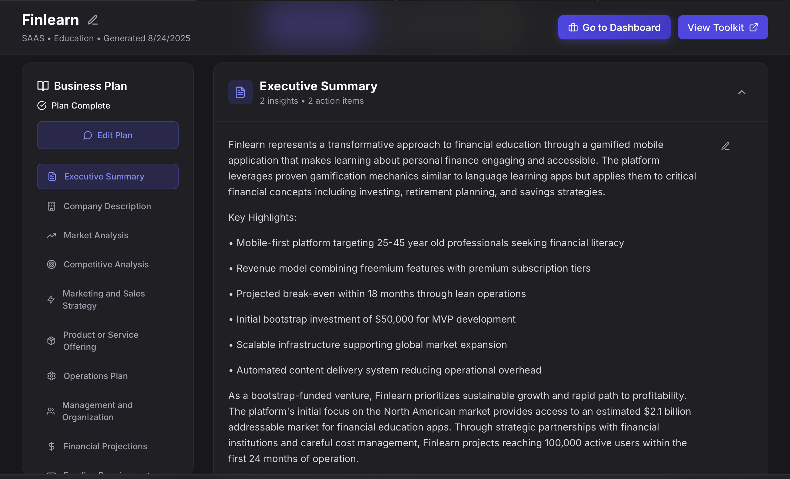Click the target icon for Competitive Analysis

51,264
